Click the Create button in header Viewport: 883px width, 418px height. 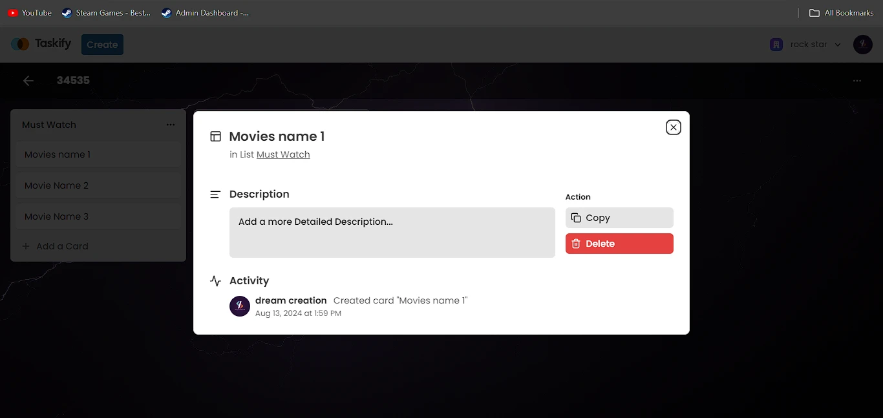pyautogui.click(x=102, y=45)
